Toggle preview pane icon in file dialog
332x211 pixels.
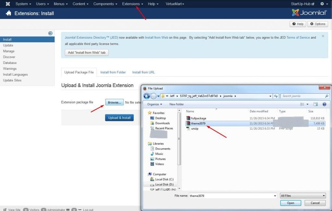315,104
